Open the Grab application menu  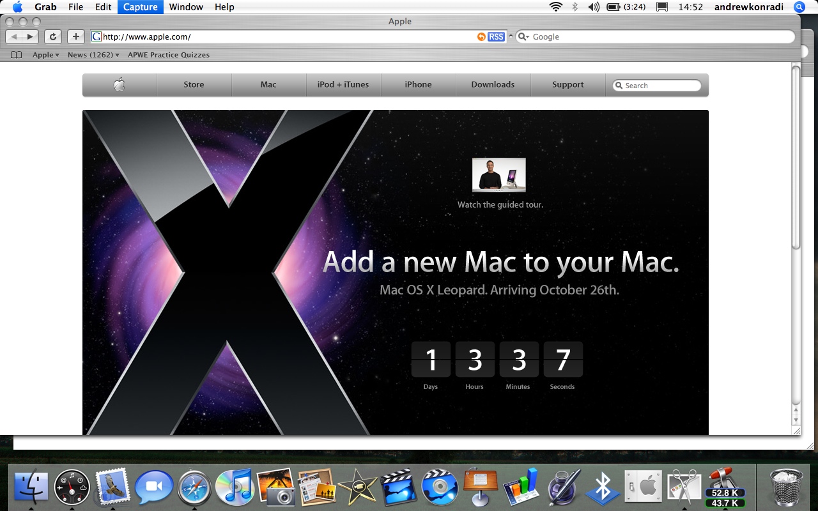click(x=45, y=7)
